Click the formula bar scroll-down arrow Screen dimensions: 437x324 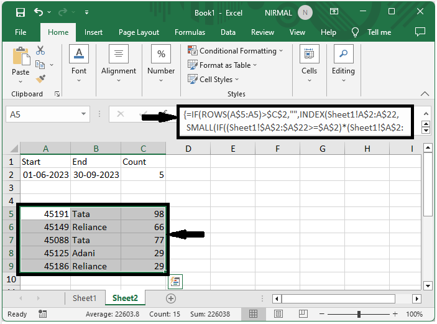pos(426,131)
